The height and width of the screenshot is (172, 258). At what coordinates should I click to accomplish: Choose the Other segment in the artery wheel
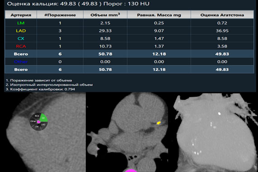(33, 121)
